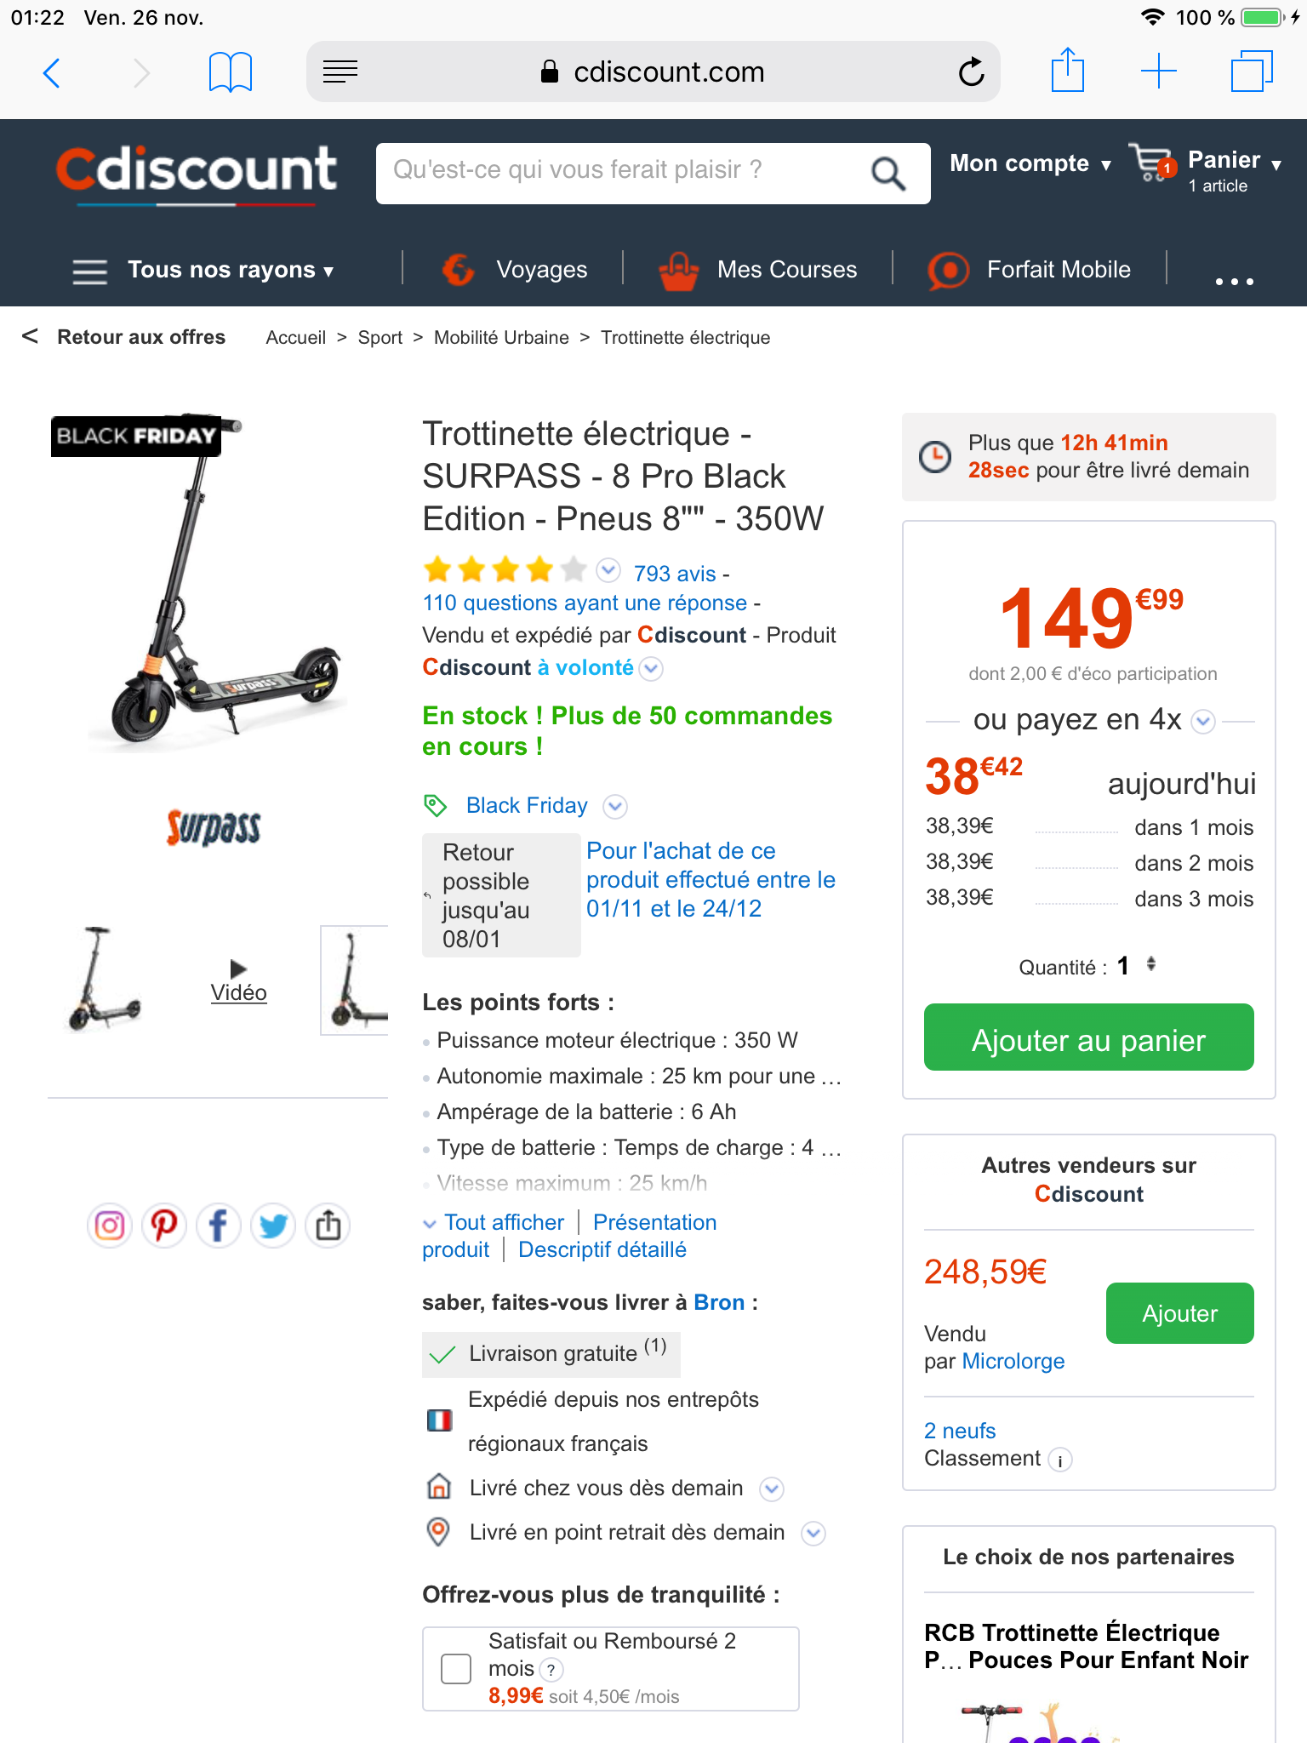
Task: Check Satisfait ou Remboursé 2 mois option
Action: pos(456,1668)
